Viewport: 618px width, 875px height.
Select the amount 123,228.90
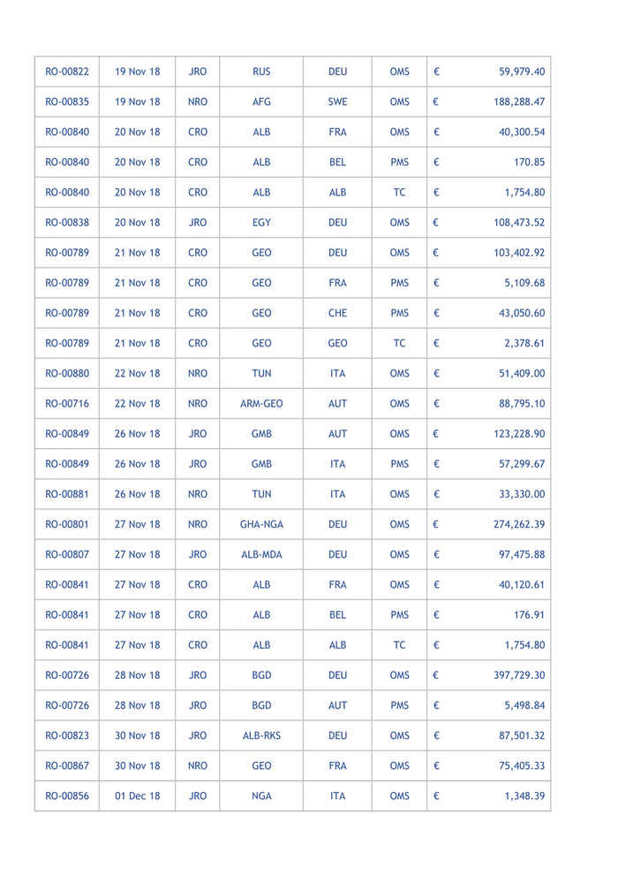(x=519, y=434)
